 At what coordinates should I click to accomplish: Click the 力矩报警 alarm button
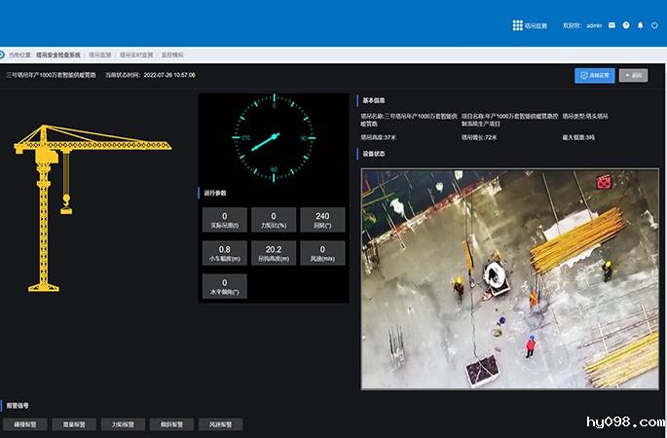click(123, 424)
